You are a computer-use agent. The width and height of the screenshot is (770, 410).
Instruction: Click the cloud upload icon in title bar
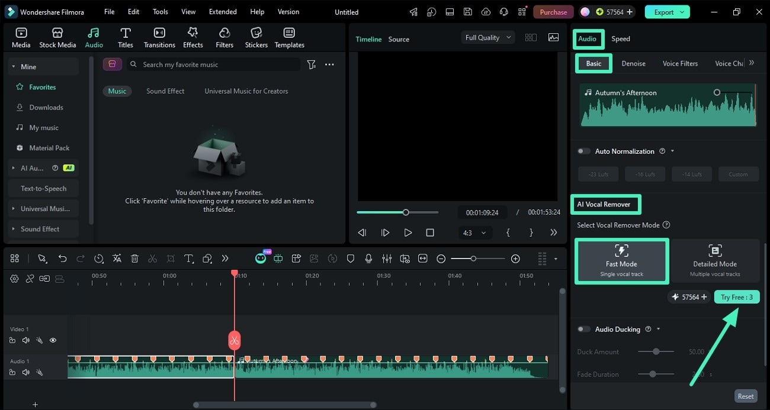tap(486, 12)
